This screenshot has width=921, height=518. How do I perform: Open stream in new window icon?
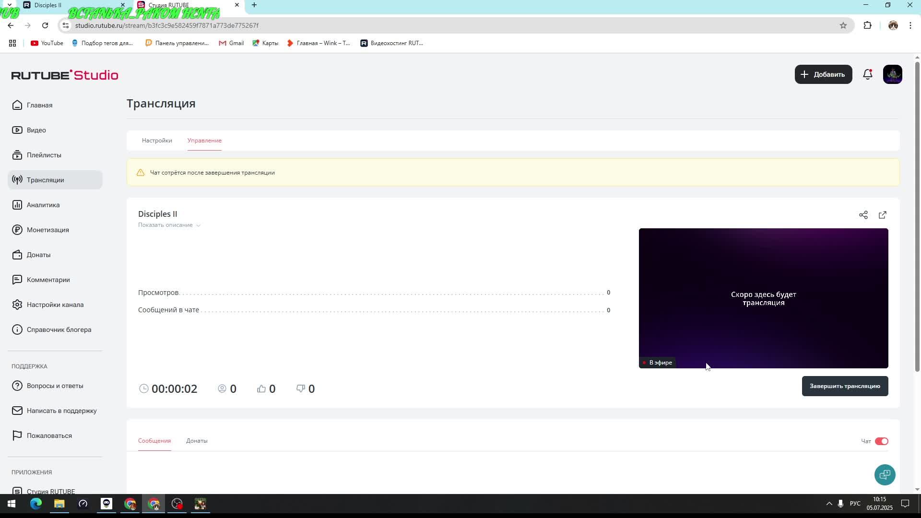point(882,215)
